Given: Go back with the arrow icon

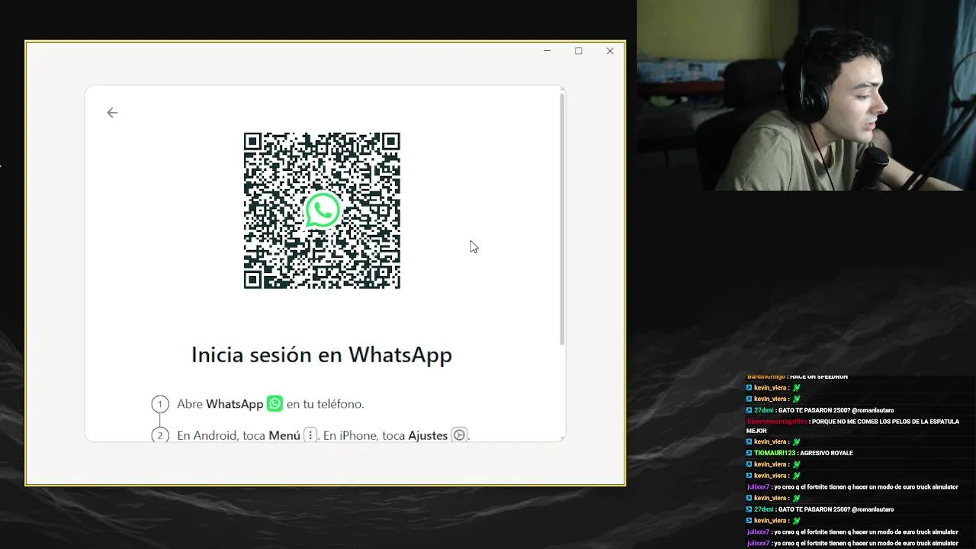Looking at the screenshot, I should [112, 113].
